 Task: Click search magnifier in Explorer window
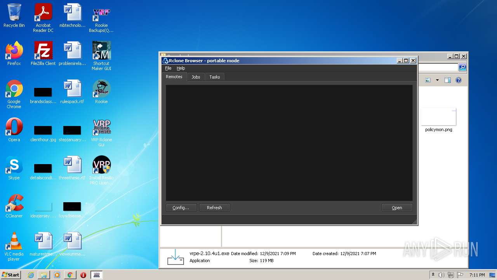click(462, 67)
